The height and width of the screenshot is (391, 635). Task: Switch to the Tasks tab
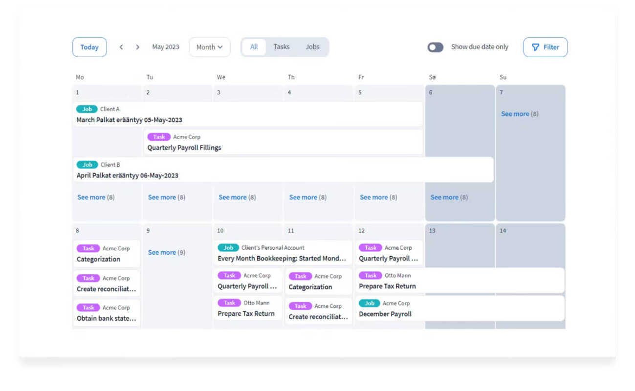click(x=282, y=47)
